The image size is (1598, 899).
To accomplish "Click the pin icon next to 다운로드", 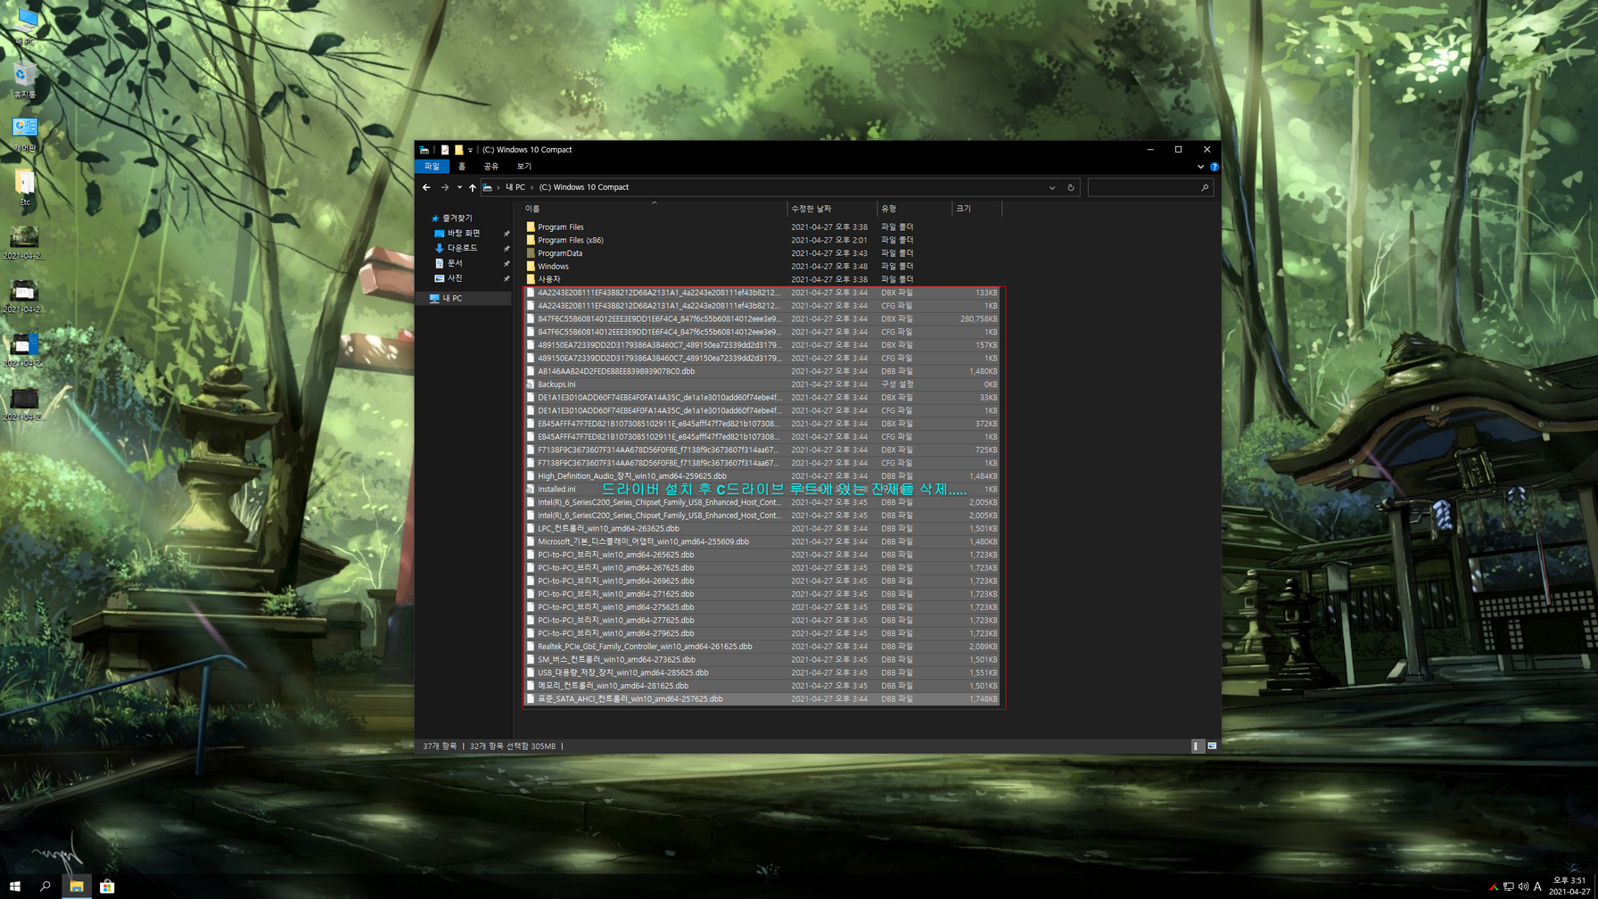I will click(x=507, y=249).
